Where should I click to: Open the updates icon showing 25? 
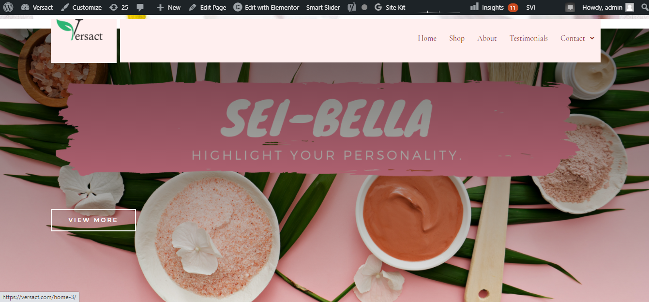(119, 7)
